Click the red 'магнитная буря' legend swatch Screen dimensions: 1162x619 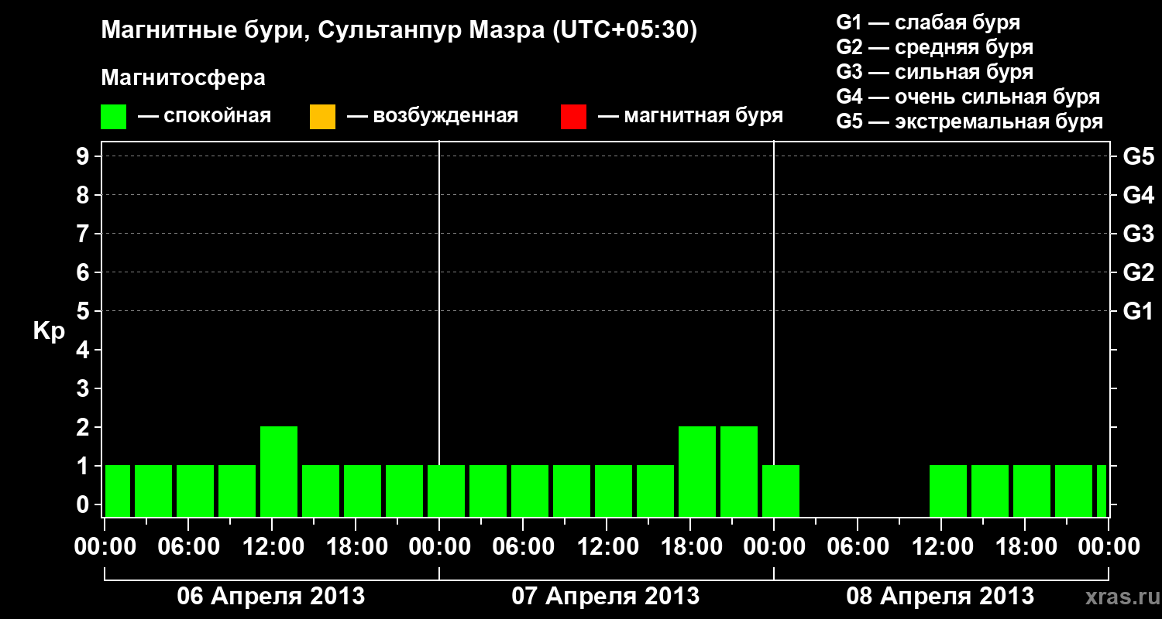573,117
